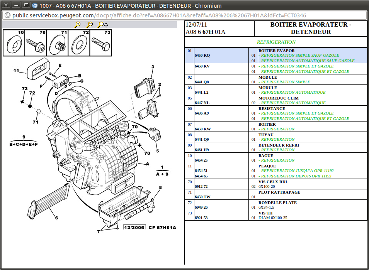The image size is (369, 270).
Task: Click part number 6441 Q8
Action: (x=202, y=82)
